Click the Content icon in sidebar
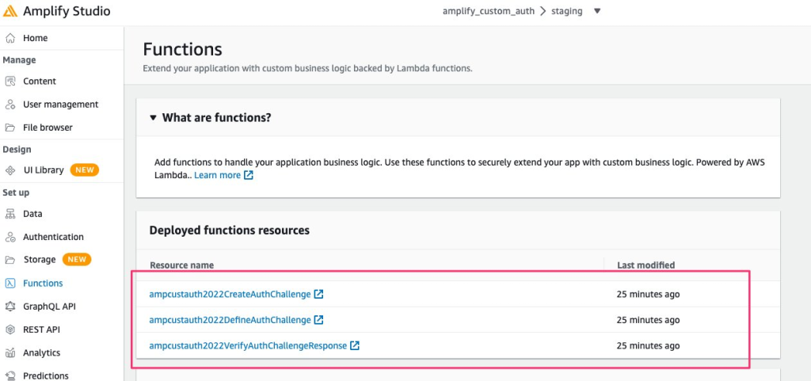The width and height of the screenshot is (811, 381). click(10, 81)
